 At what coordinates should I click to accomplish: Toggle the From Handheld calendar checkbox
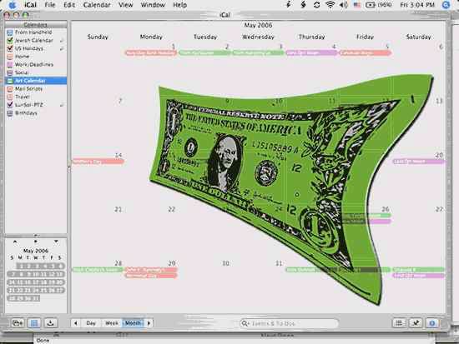coord(10,32)
